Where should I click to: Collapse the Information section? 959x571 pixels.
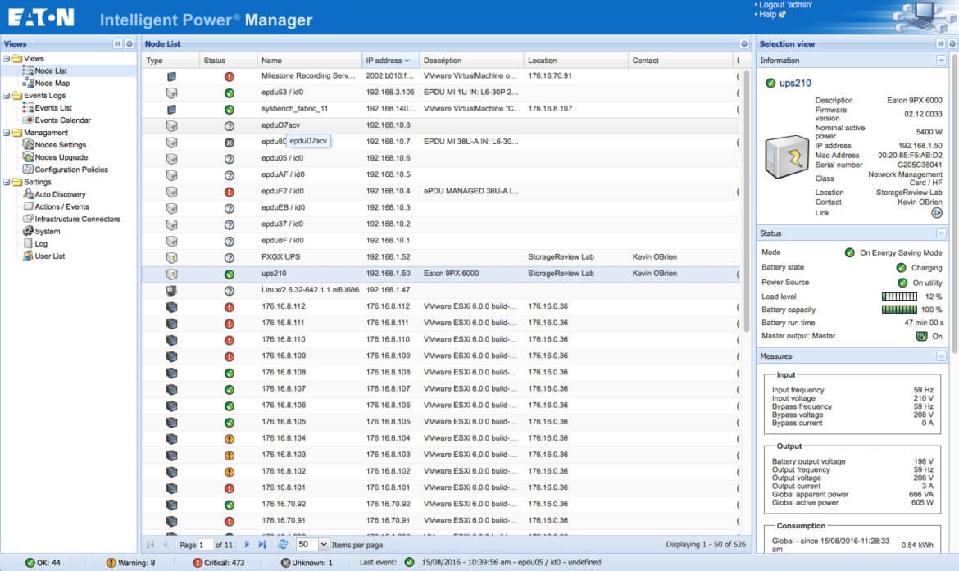(x=941, y=61)
